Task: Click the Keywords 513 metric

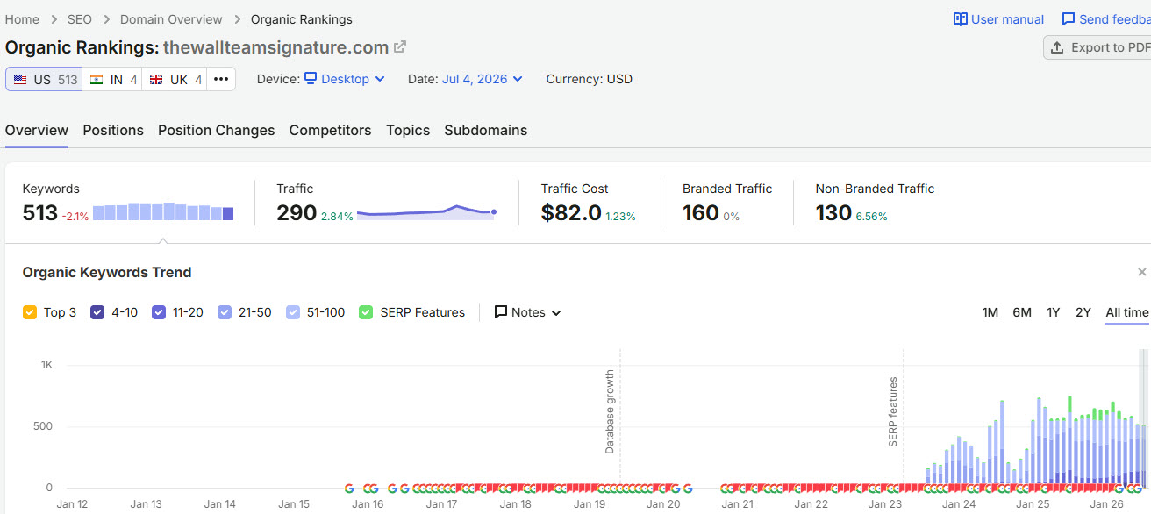Action: (40, 213)
